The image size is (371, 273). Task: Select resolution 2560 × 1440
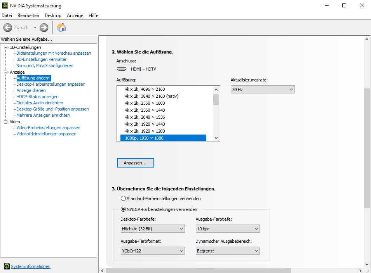[x=163, y=110]
